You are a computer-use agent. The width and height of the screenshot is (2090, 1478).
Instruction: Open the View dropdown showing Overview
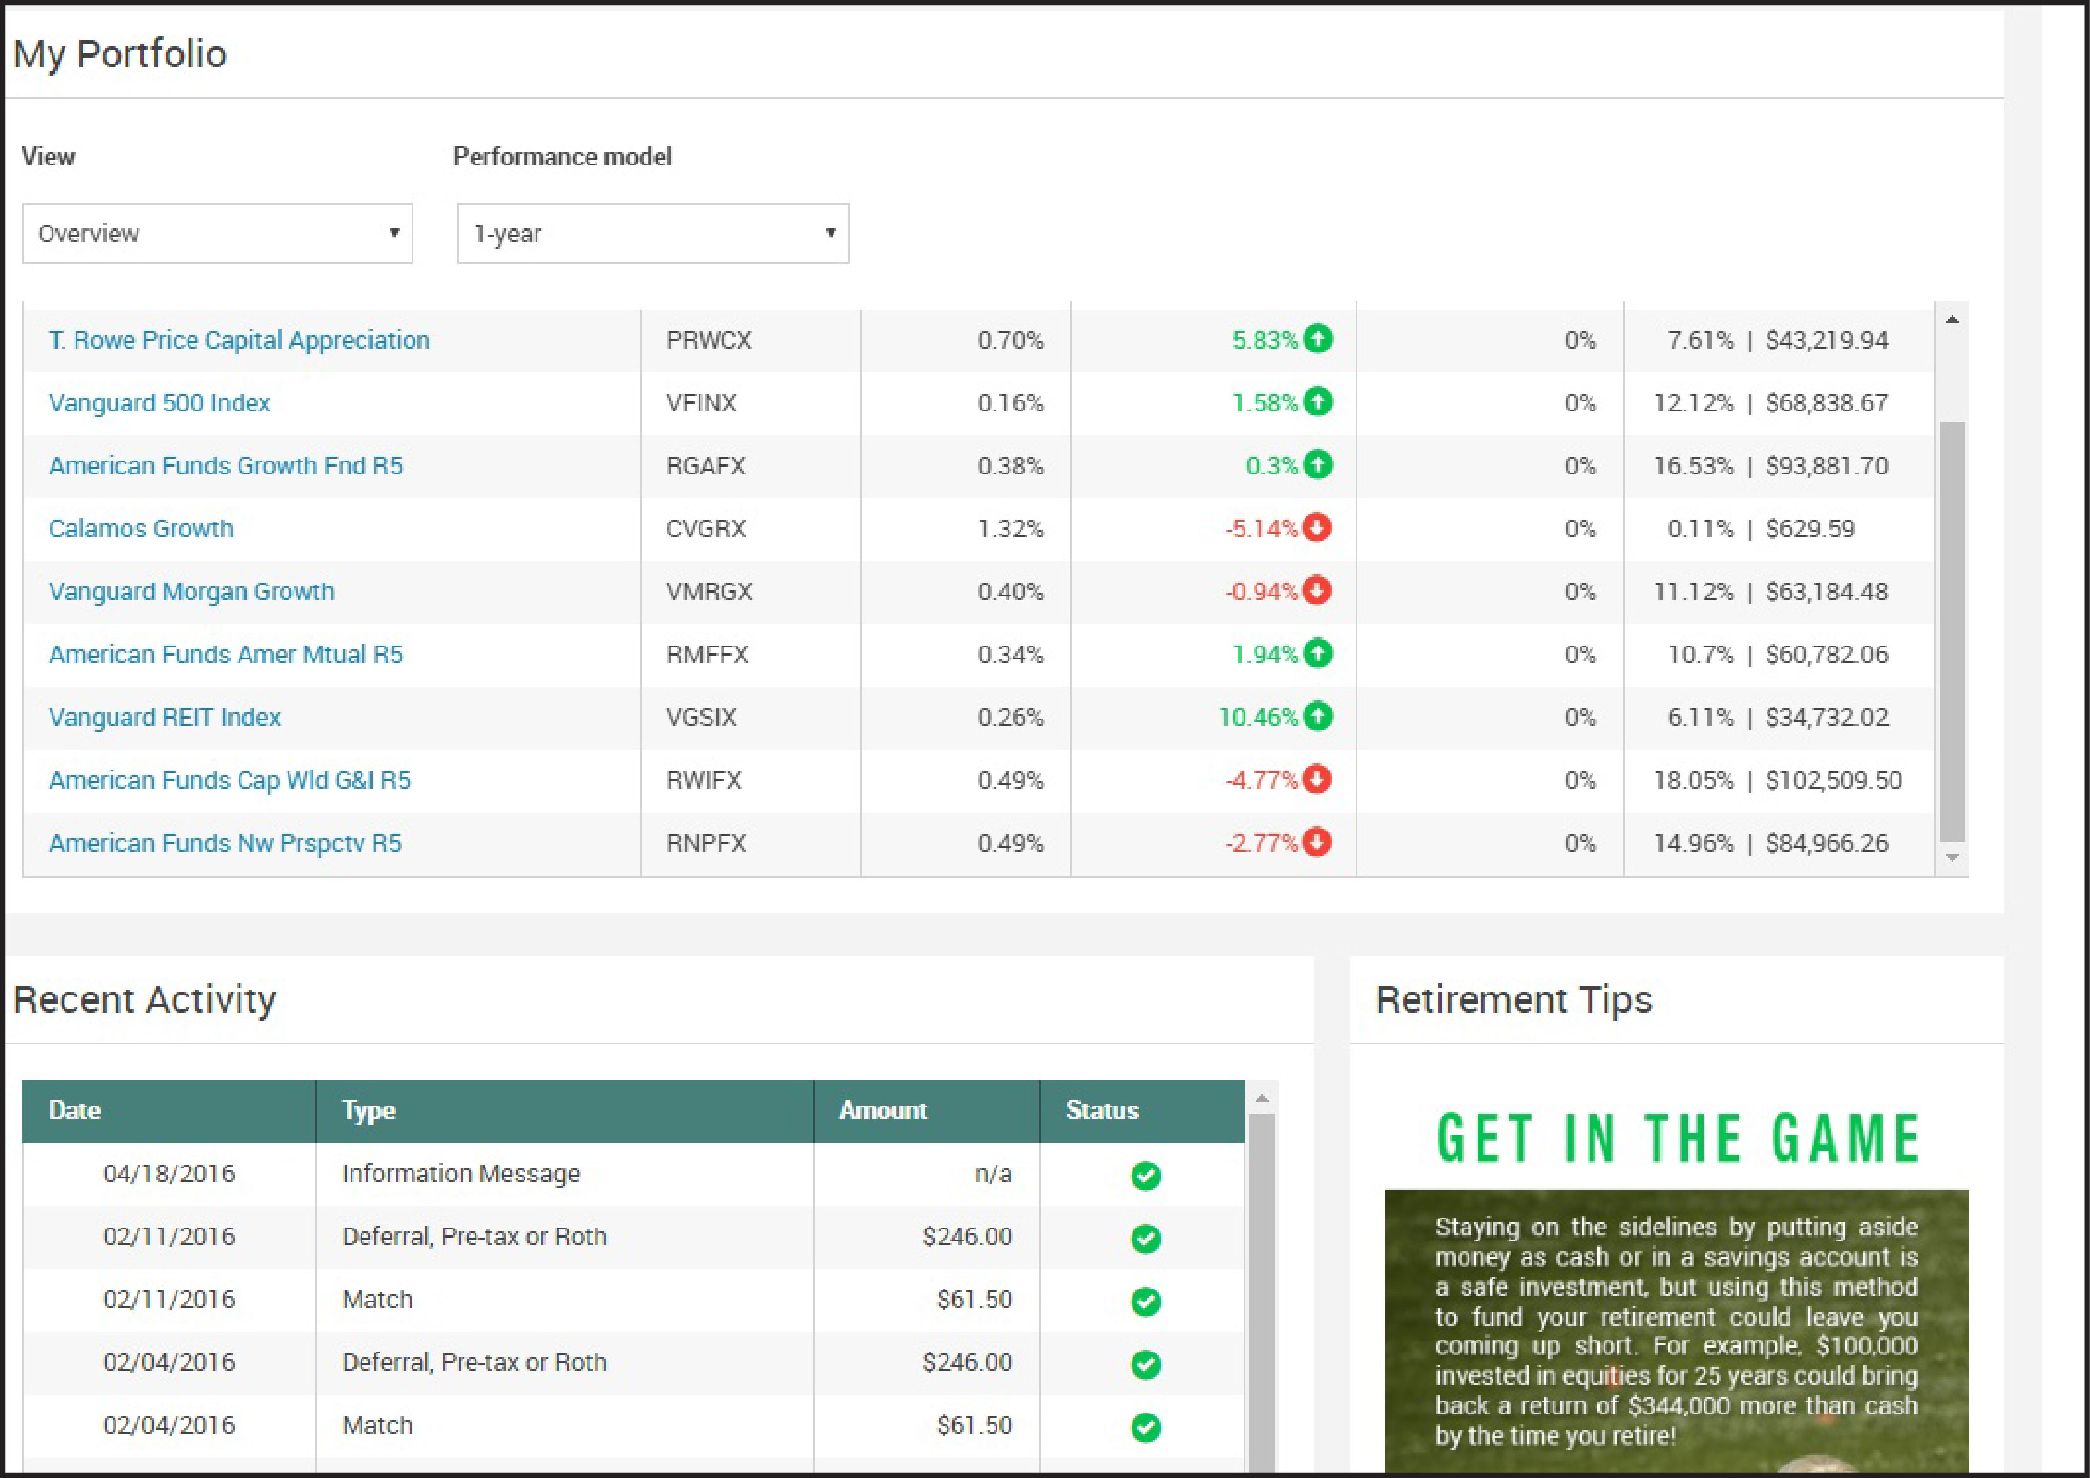click(x=218, y=234)
